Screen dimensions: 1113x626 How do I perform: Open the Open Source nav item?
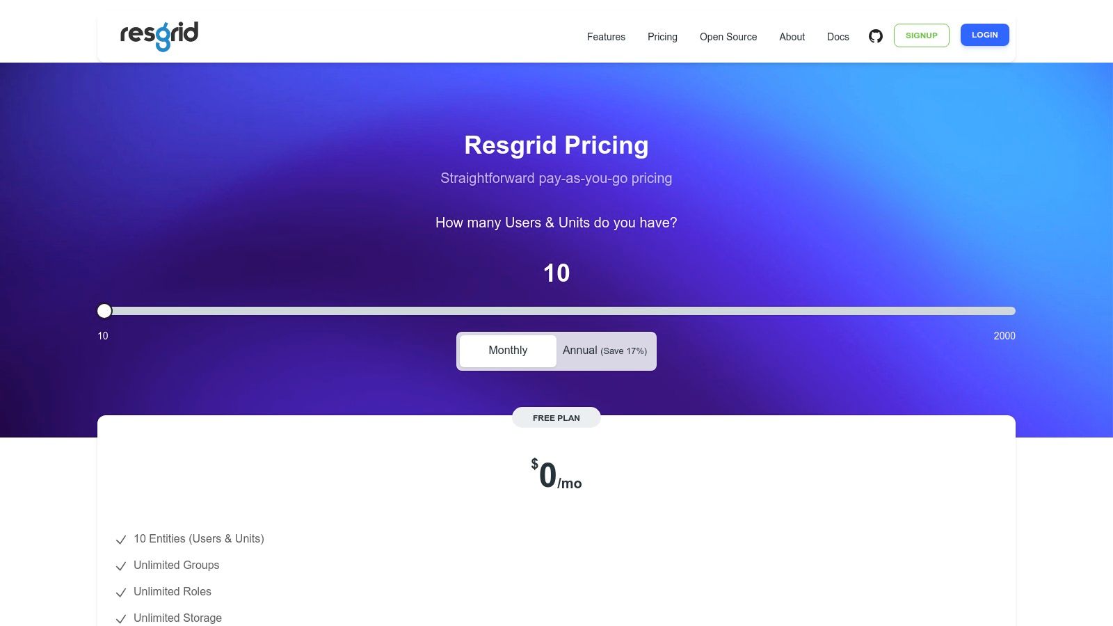(728, 37)
